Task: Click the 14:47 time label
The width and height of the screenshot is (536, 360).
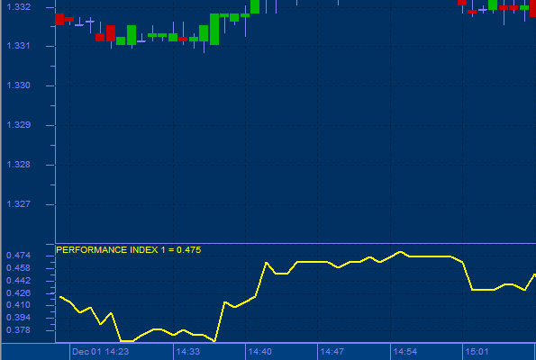Action: tap(332, 352)
